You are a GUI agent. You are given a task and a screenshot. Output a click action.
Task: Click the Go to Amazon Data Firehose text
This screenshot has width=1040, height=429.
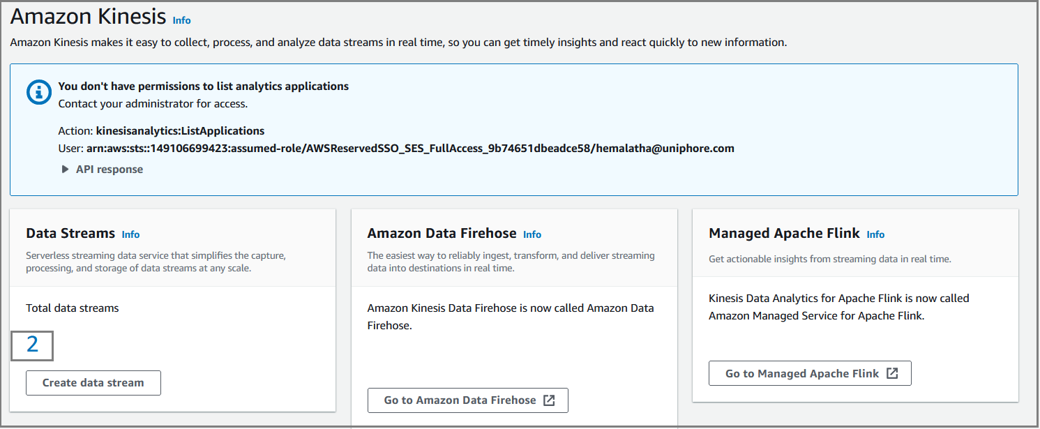tap(460, 400)
